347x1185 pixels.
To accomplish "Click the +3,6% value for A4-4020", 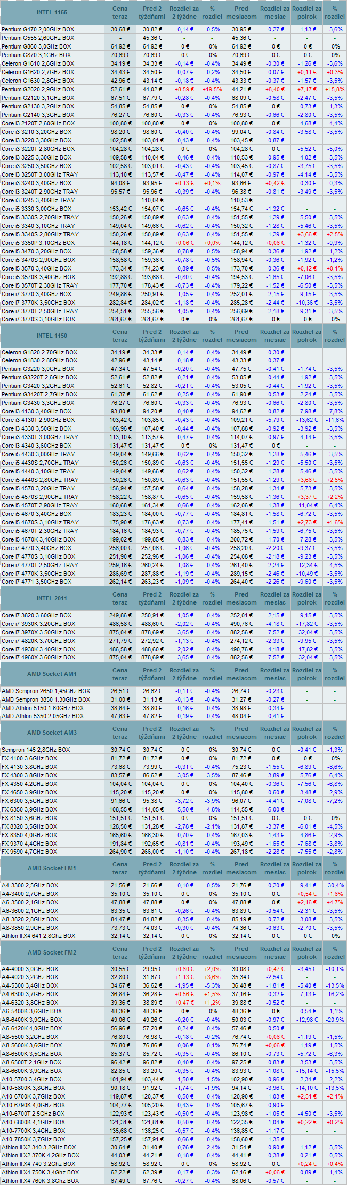I will (x=212, y=977).
